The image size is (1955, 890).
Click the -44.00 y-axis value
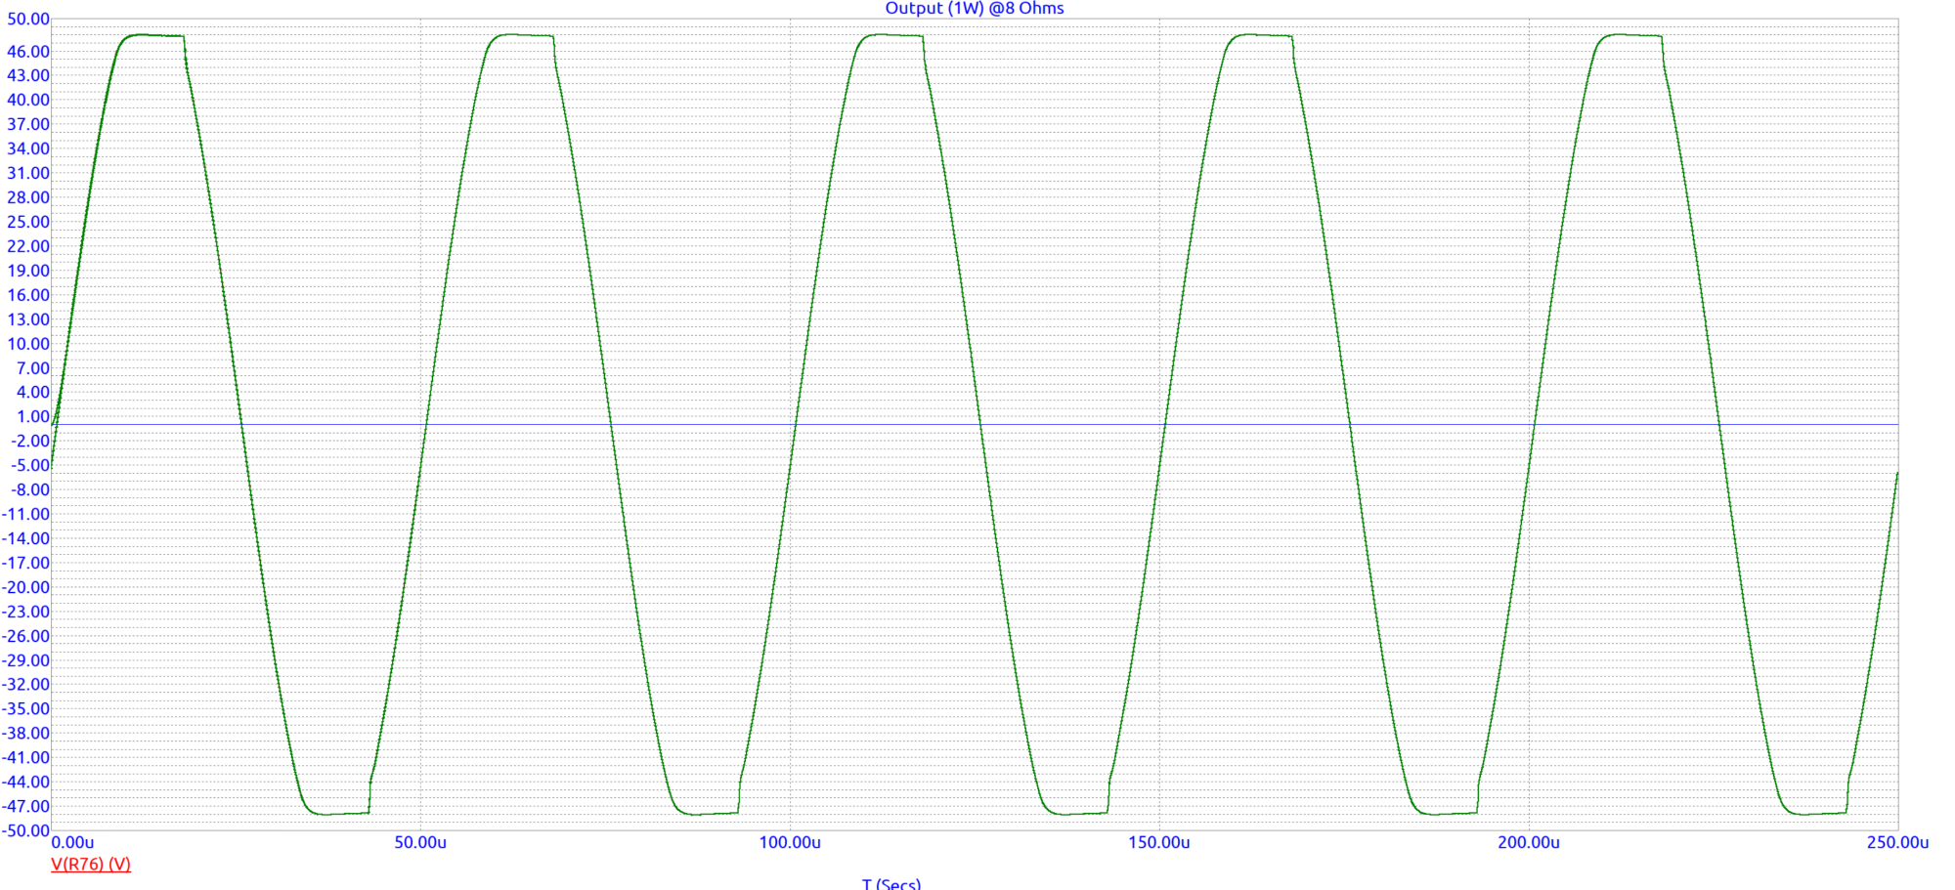(25, 782)
